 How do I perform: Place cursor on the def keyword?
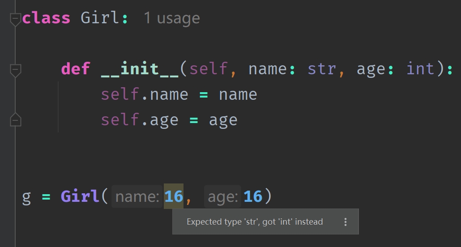point(75,69)
